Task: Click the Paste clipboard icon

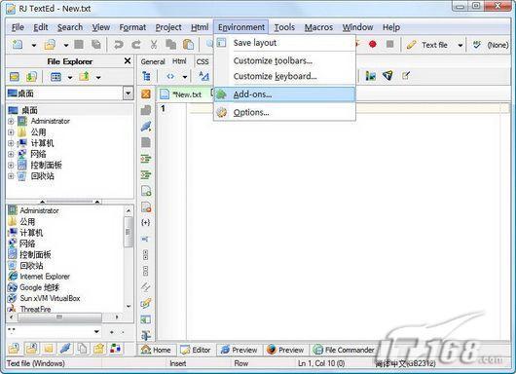Action: pyautogui.click(x=188, y=45)
